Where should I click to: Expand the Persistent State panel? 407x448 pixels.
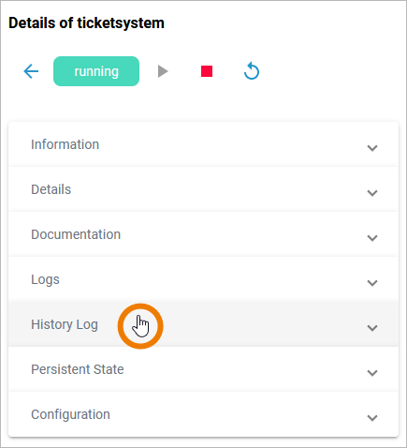click(x=203, y=369)
